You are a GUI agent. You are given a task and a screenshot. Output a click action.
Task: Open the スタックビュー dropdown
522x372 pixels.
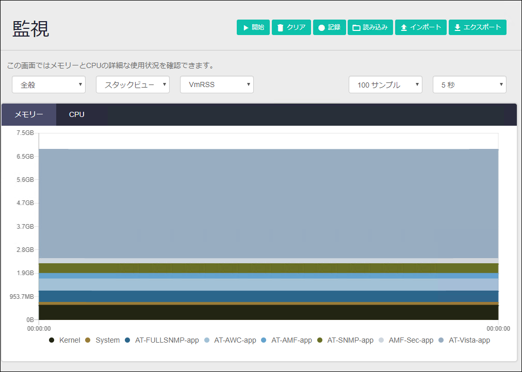click(x=133, y=84)
